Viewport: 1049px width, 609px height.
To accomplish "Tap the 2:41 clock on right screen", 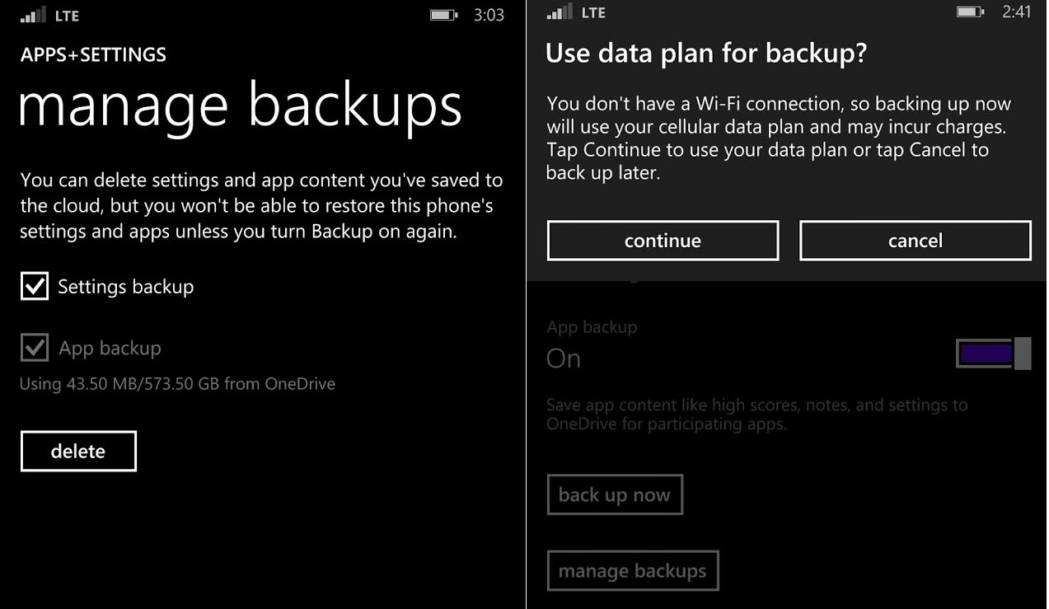I will 1016,12.
